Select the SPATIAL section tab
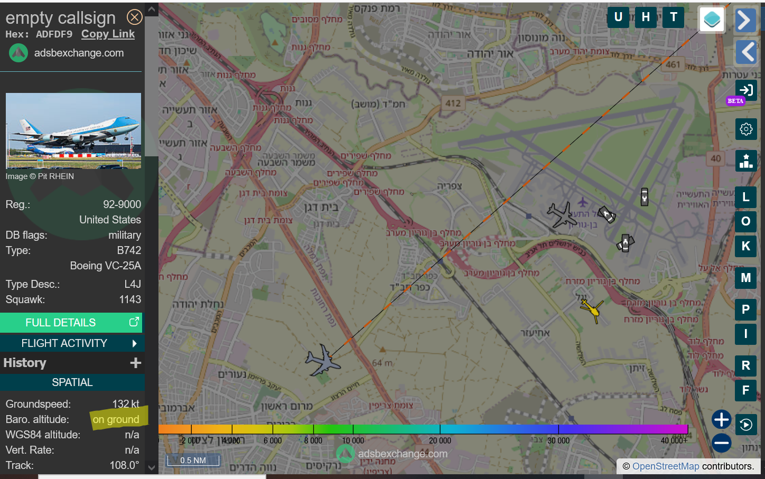765x479 pixels. (x=72, y=382)
